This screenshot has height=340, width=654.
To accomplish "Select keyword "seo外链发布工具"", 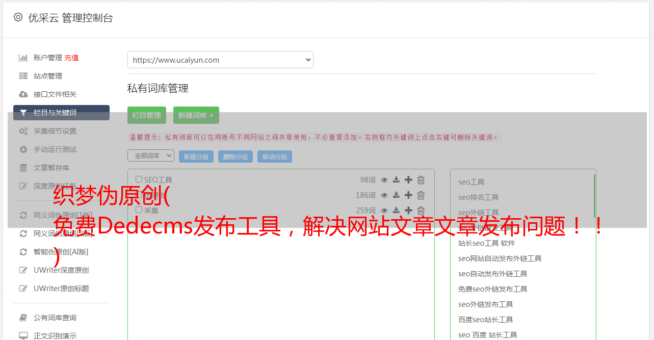I will click(x=486, y=304).
